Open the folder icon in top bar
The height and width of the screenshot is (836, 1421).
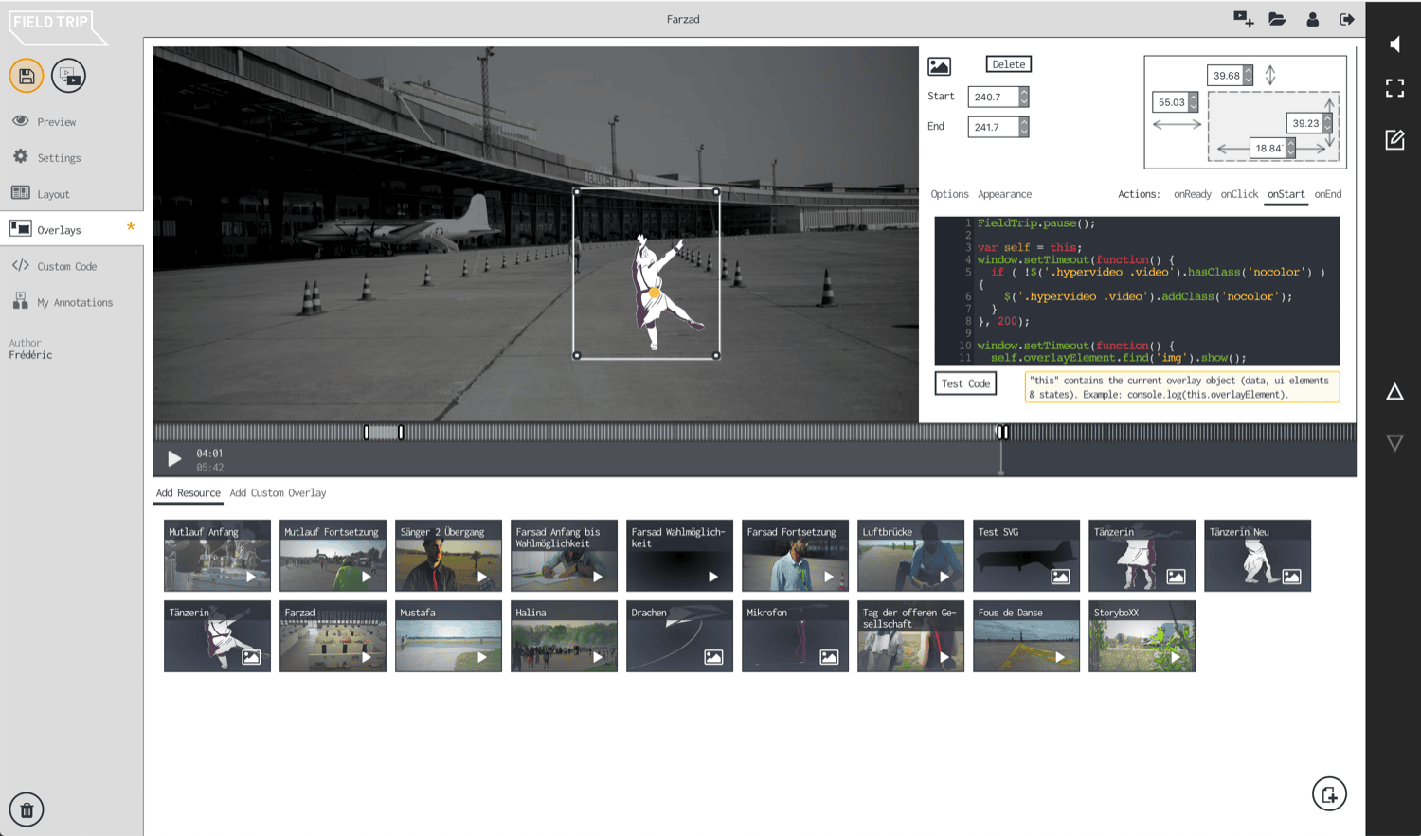1277,19
